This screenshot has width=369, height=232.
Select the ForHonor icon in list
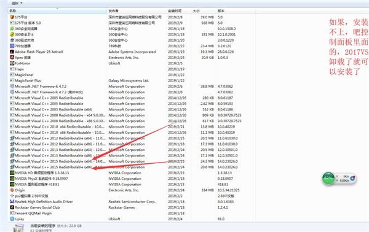point(12,63)
